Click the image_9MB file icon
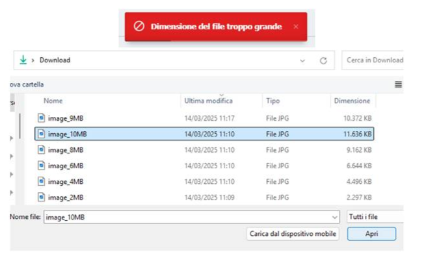 [41, 118]
